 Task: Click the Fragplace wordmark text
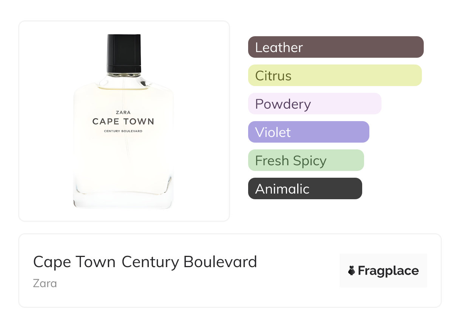(x=388, y=271)
